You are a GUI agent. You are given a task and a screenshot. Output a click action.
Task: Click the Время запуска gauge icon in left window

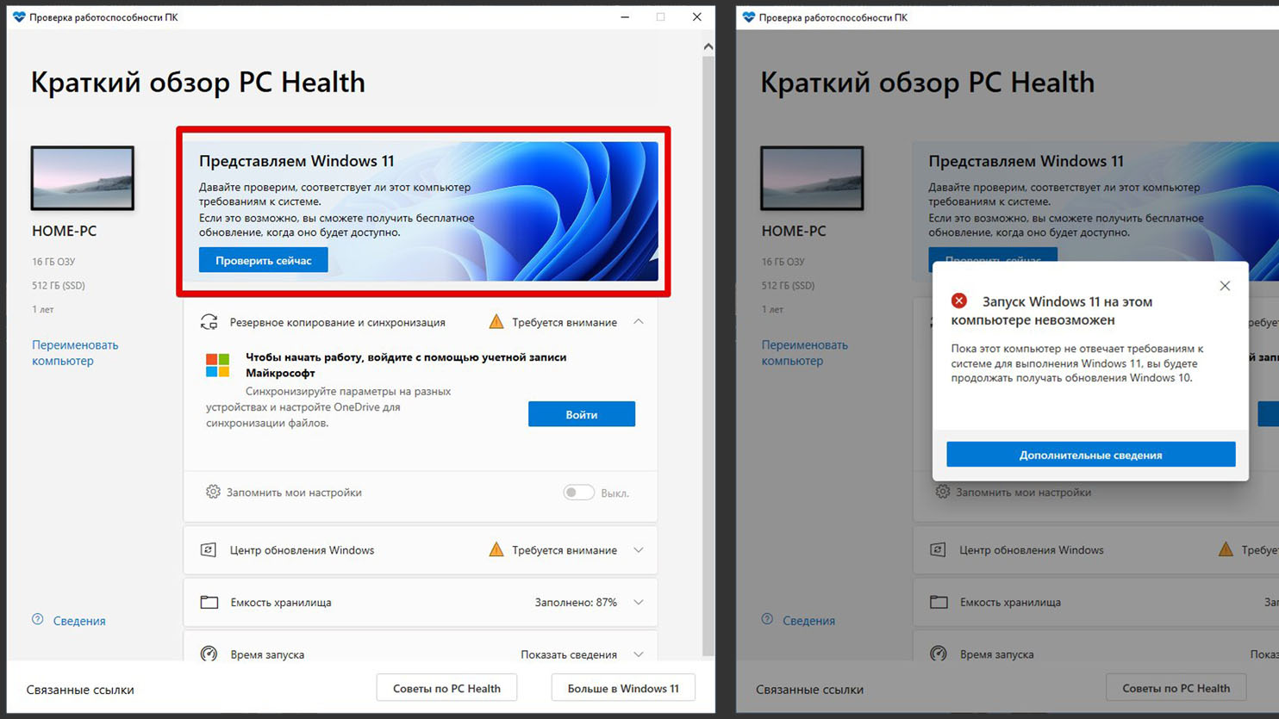click(209, 654)
